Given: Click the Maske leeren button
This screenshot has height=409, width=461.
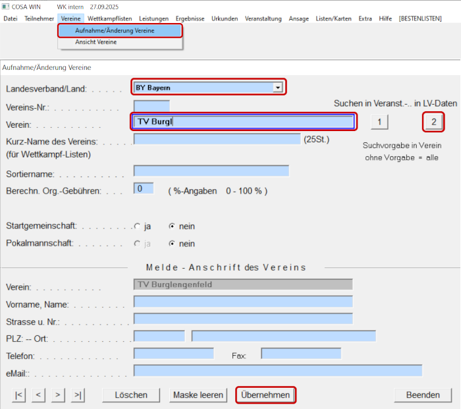Looking at the screenshot, I should (x=198, y=395).
